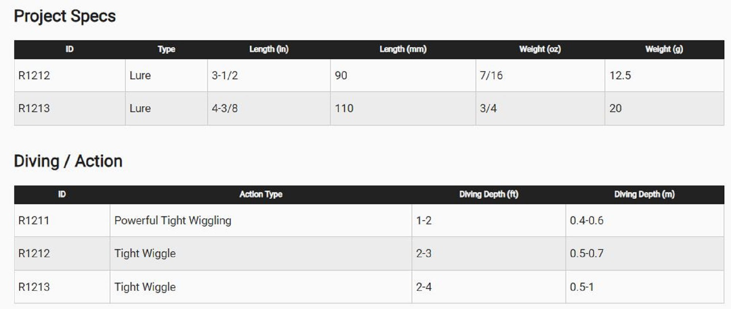This screenshot has width=731, height=309.
Task: Select the Type column header
Action: tap(166, 49)
